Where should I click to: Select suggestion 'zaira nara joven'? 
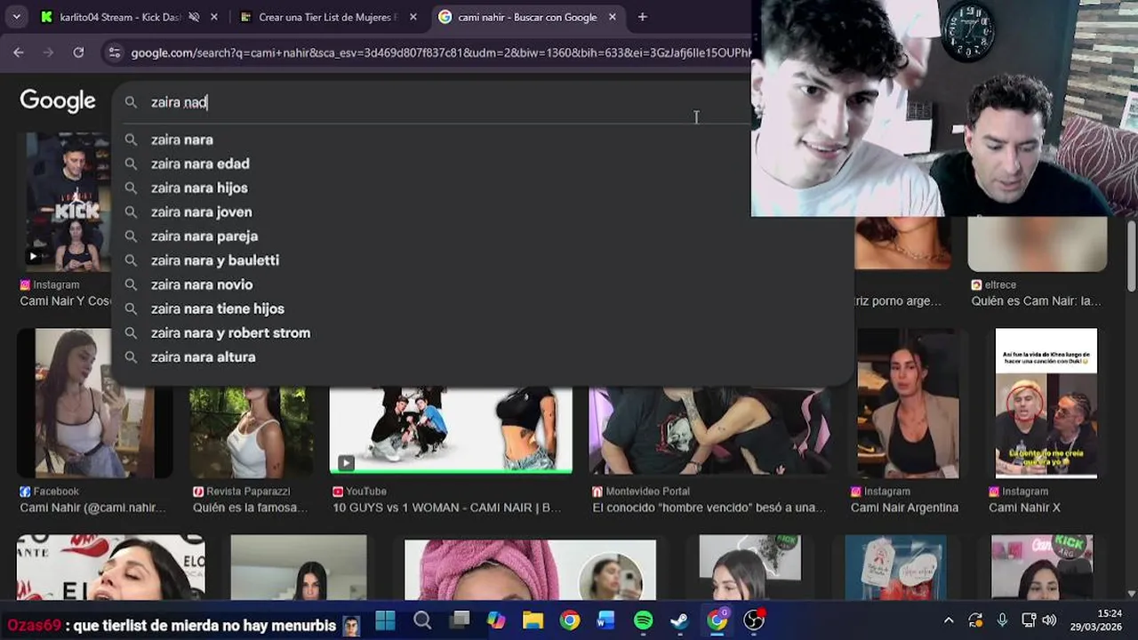pyautogui.click(x=201, y=212)
